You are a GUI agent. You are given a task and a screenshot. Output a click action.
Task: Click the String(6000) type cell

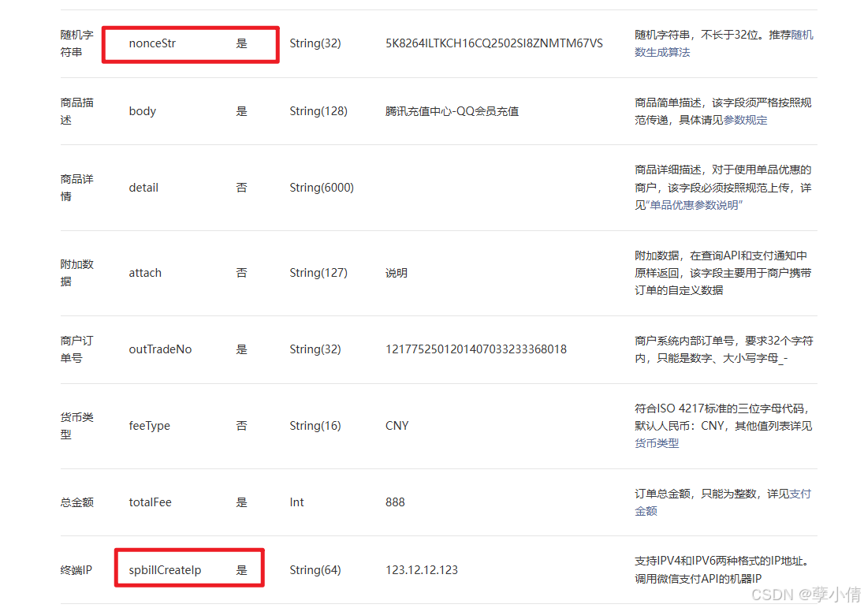(x=322, y=188)
